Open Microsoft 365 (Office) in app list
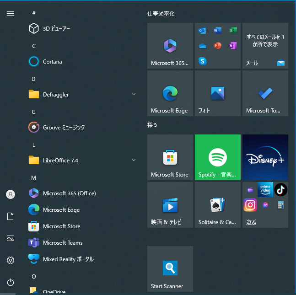296x295 pixels. point(81,193)
